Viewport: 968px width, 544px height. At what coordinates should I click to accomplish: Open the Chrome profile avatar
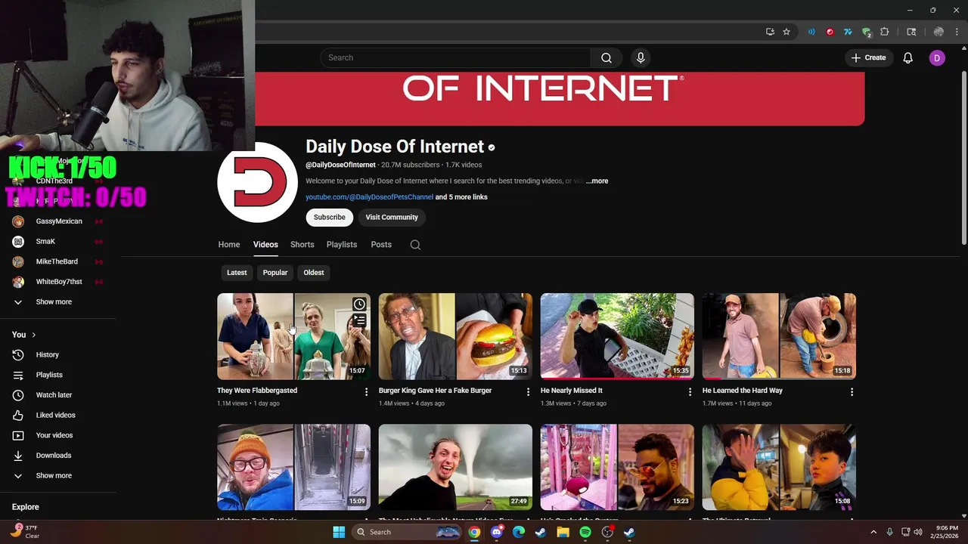[939, 32]
